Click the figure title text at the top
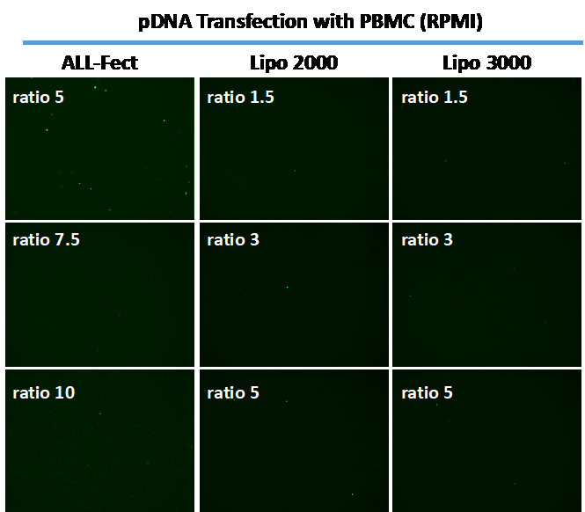The width and height of the screenshot is (585, 512). click(x=310, y=21)
